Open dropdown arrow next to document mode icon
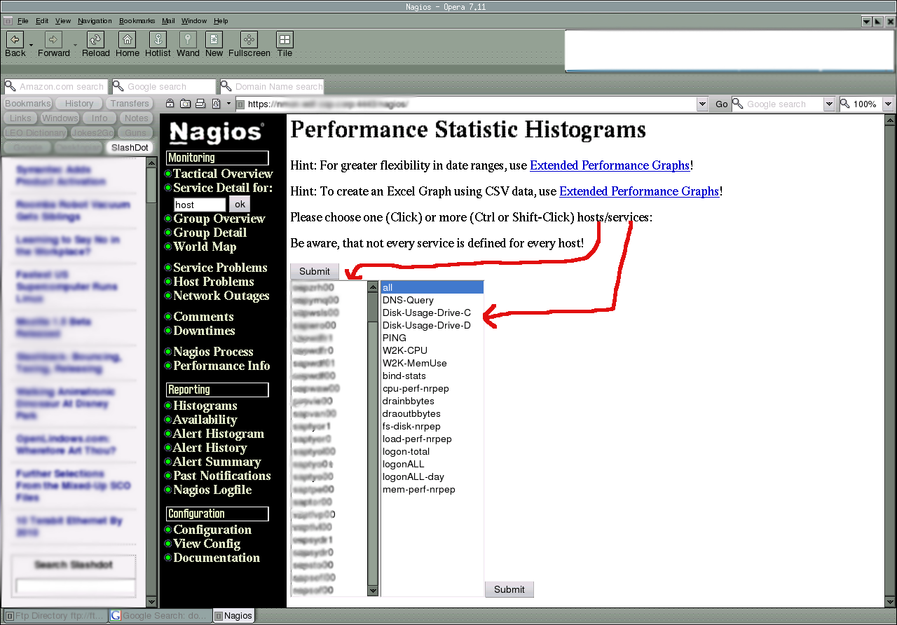This screenshot has width=897, height=625. [228, 104]
